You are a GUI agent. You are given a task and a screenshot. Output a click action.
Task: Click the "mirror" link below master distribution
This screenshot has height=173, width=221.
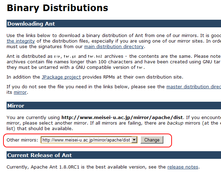click(x=20, y=92)
